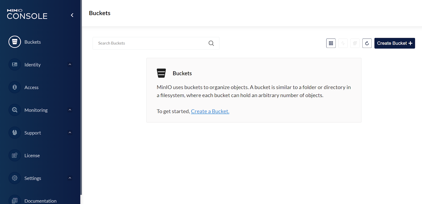This screenshot has width=422, height=204.
Task: Click the Buckets sidebar icon
Action: pyautogui.click(x=15, y=42)
